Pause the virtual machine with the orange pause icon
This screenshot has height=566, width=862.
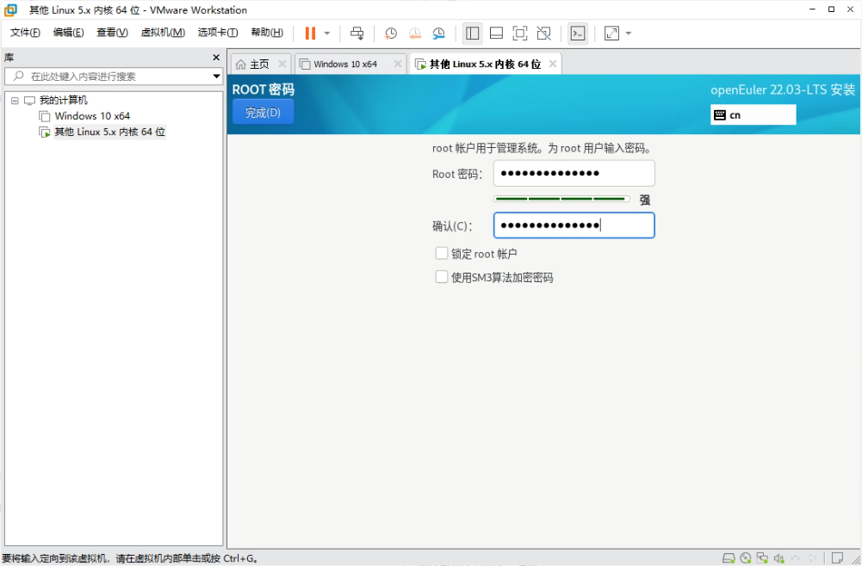point(310,34)
